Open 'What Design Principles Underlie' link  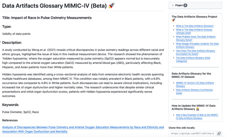pos(197,45)
